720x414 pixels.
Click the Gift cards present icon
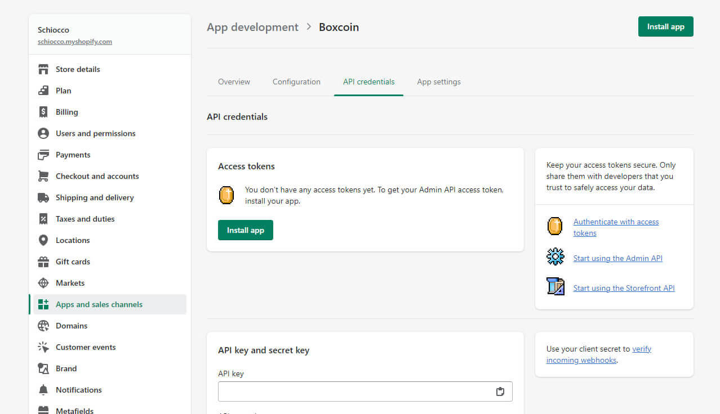point(43,262)
